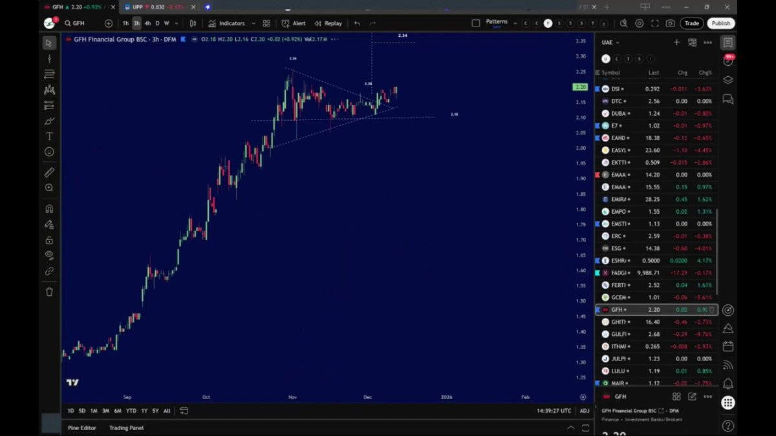Toggle lock all drawing tools
This screenshot has height=436, width=776.
coord(49,240)
